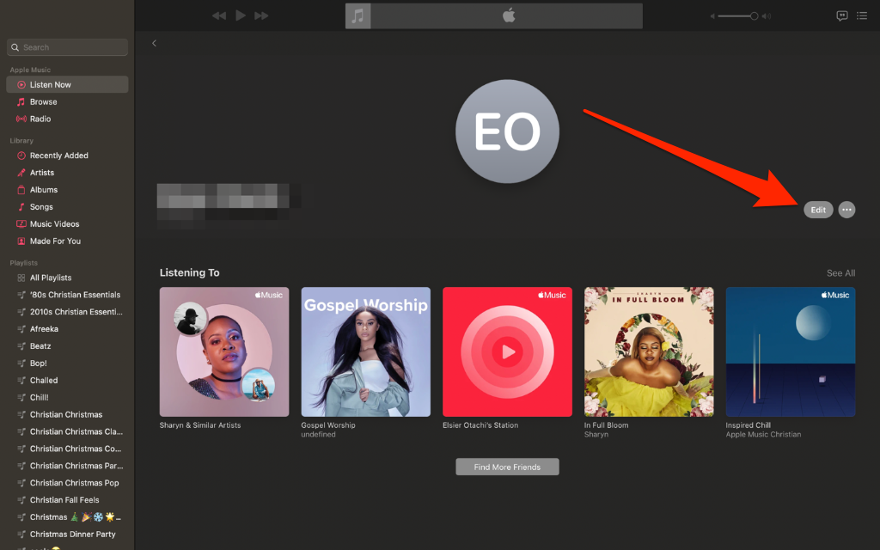880x550 pixels.
Task: Click the rewind previous track button
Action: (219, 15)
